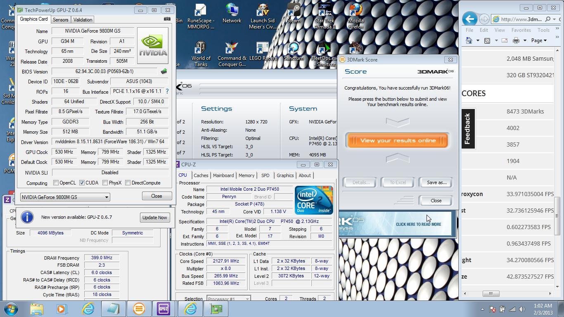Toggle the OpenCL checkbox
This screenshot has width=564, height=317.
(x=56, y=183)
